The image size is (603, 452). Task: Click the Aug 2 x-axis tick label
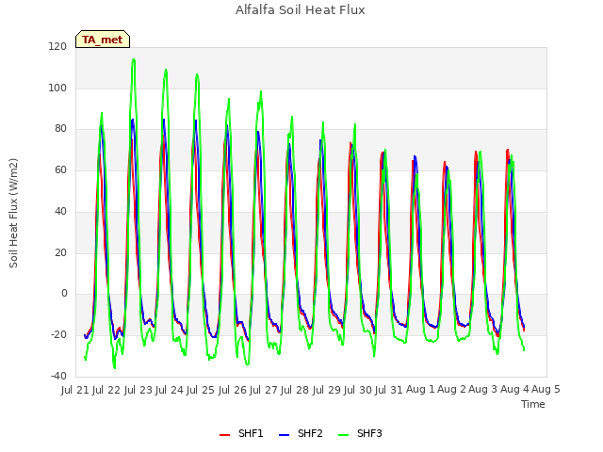click(x=452, y=390)
